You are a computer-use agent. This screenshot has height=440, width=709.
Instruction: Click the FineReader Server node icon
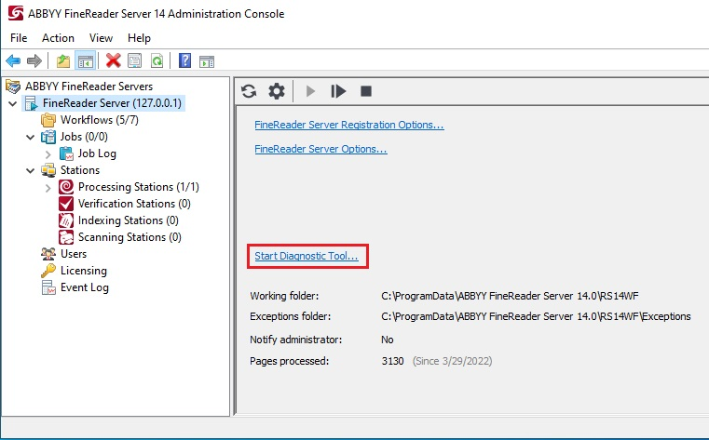coord(31,103)
